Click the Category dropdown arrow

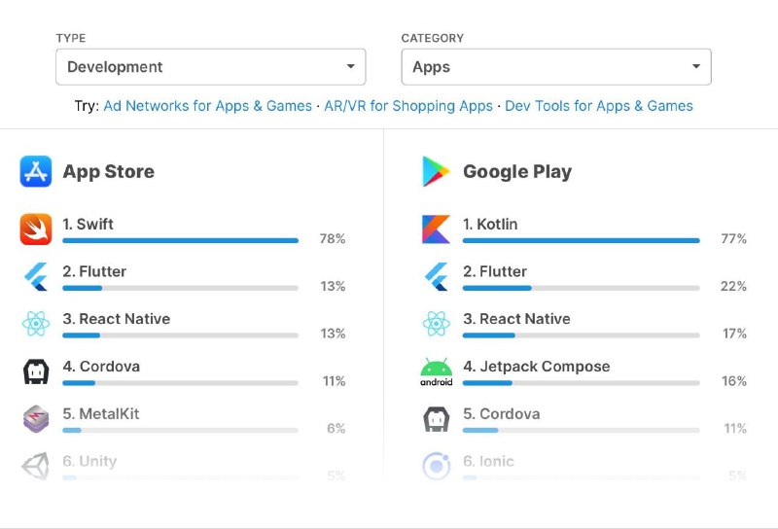click(696, 66)
